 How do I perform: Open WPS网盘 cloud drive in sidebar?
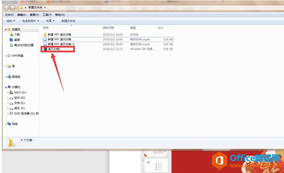pos(16,55)
